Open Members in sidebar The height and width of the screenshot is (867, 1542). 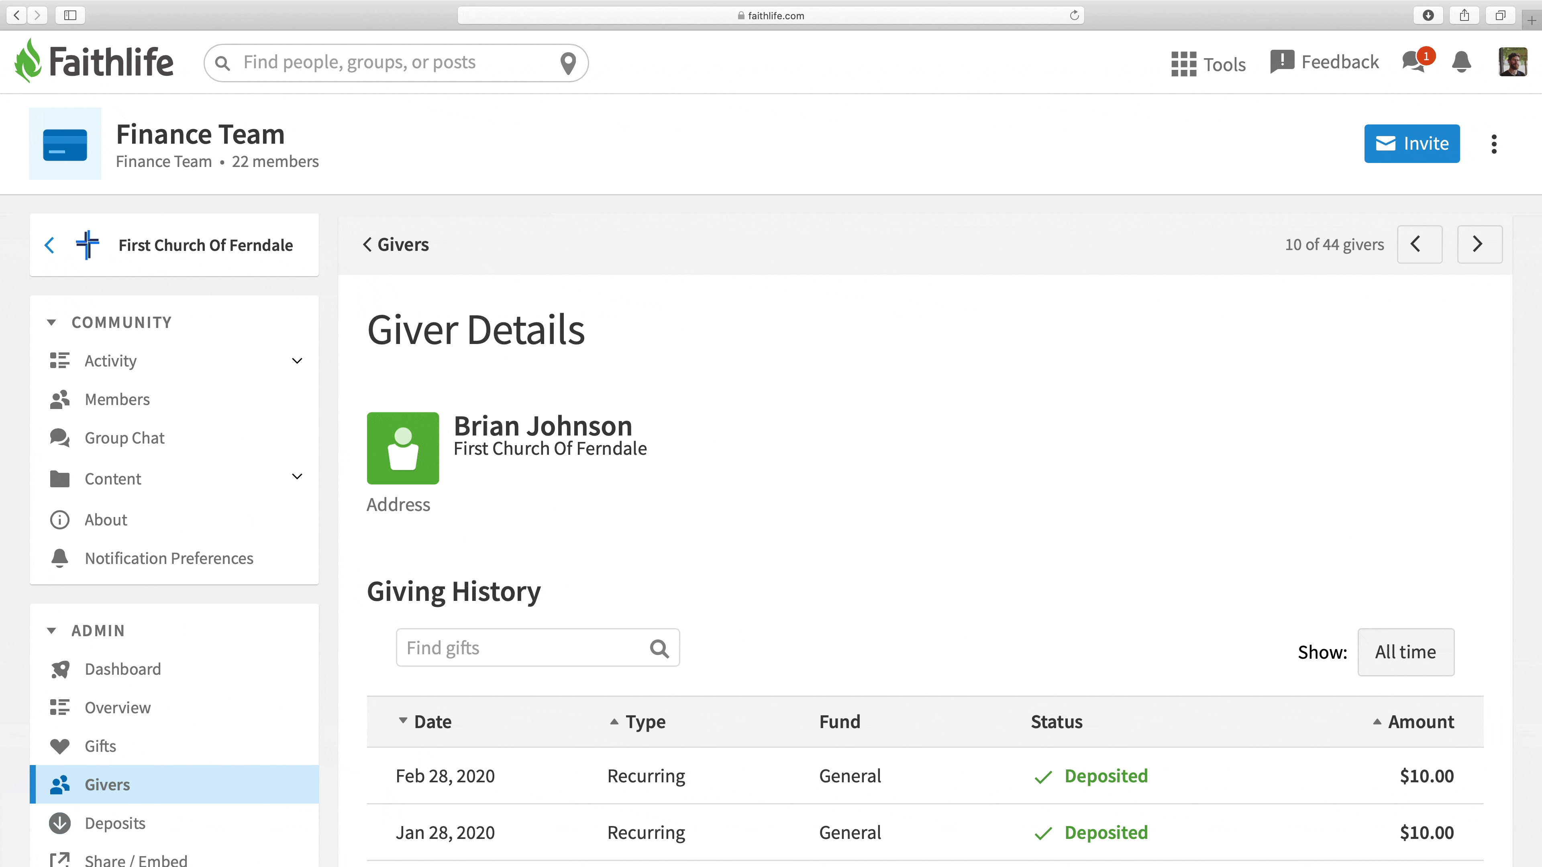(117, 399)
